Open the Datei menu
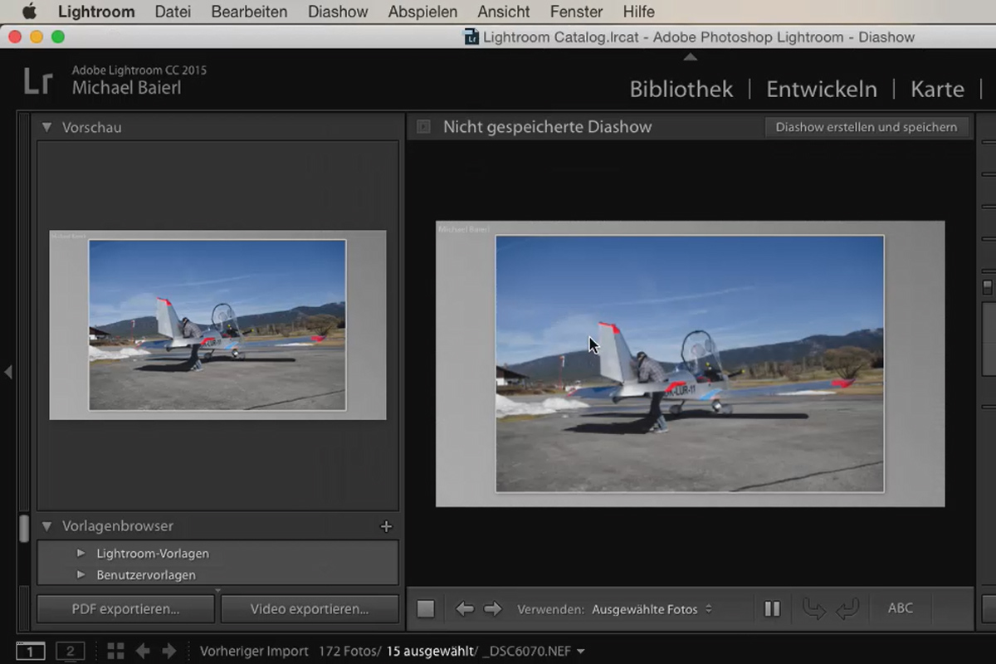 tap(173, 12)
